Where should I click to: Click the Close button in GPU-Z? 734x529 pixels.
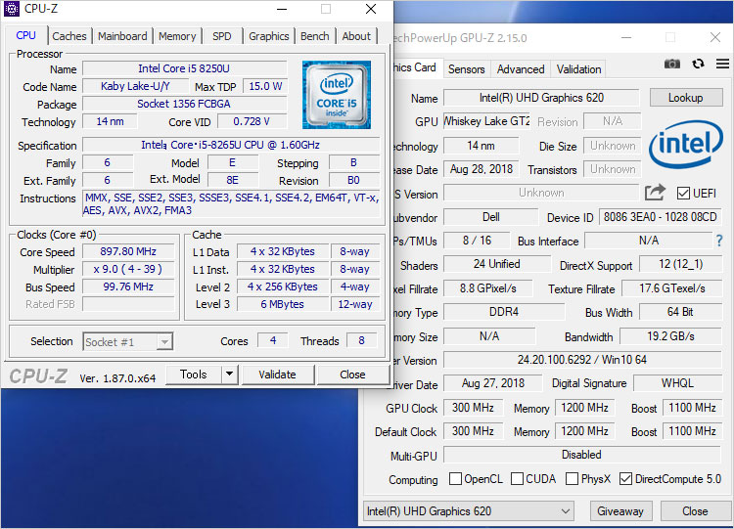pyautogui.click(x=695, y=511)
